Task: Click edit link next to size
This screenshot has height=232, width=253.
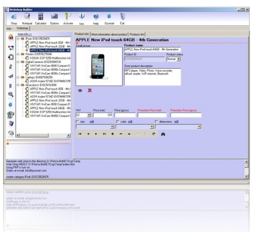Action: 92,122
